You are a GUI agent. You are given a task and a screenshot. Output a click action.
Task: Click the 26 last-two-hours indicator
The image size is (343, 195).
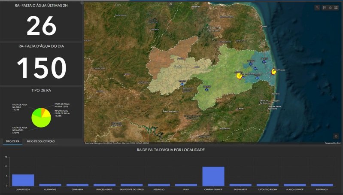click(42, 26)
